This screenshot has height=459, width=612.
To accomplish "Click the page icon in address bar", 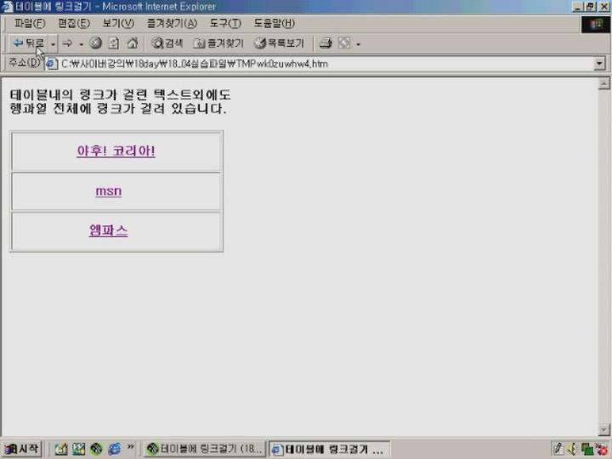I will click(x=52, y=64).
